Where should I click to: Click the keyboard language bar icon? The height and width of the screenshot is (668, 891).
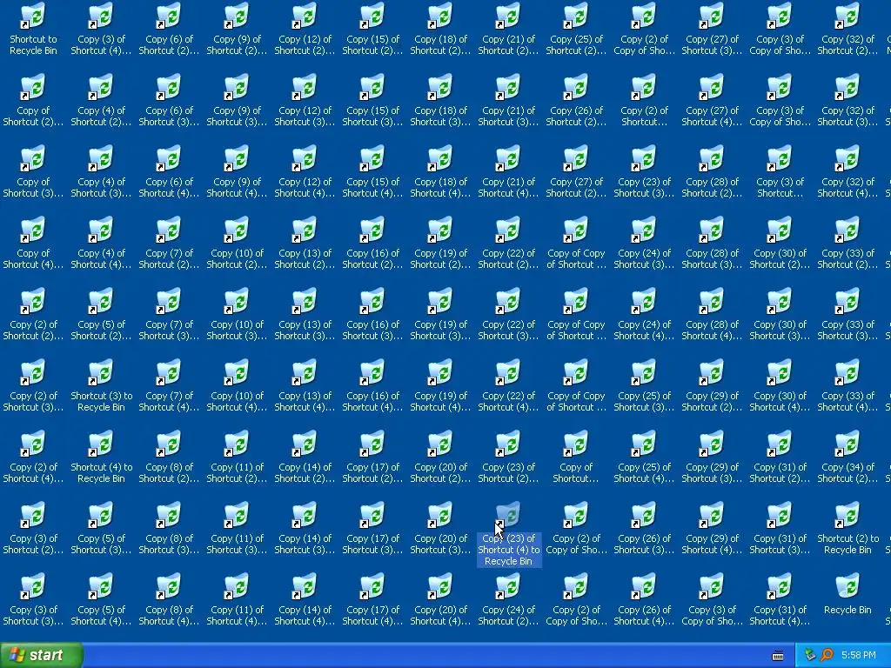coord(778,656)
